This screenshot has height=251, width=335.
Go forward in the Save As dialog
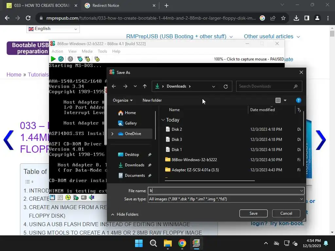click(125, 86)
